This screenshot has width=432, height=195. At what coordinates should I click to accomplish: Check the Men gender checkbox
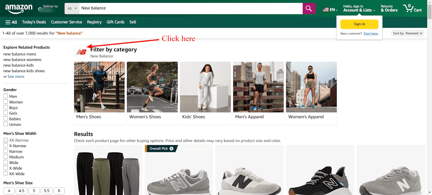click(5, 96)
